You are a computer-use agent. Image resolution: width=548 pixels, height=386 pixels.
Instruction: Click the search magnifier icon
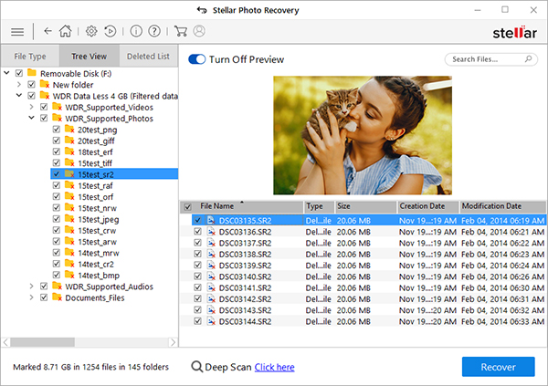click(528, 59)
